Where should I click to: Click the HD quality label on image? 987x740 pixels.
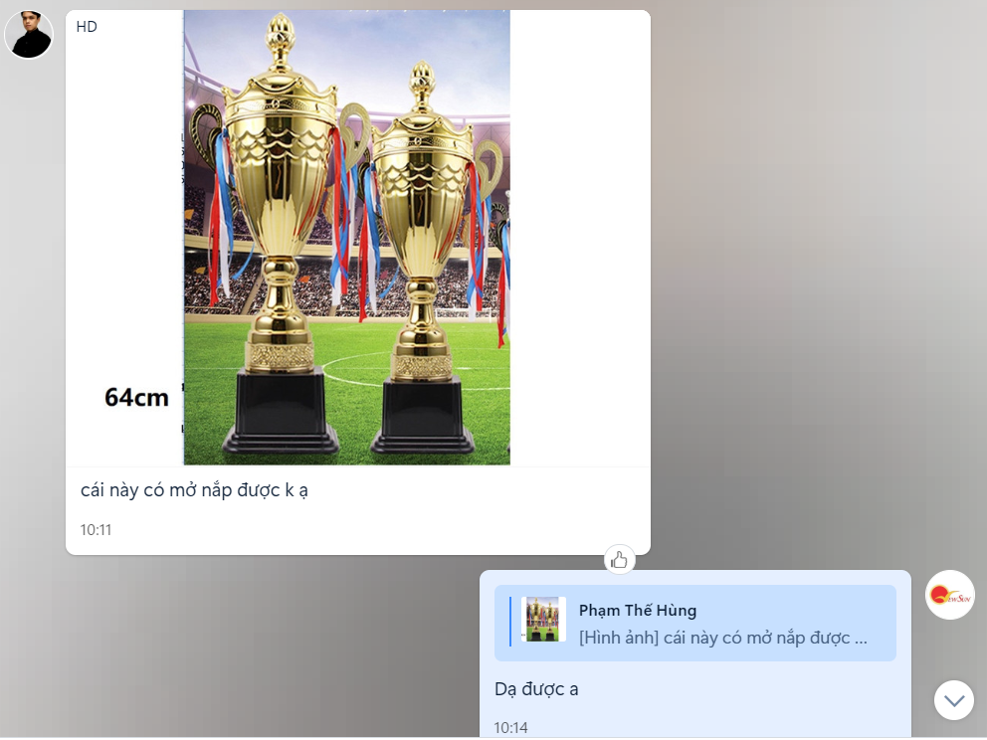click(x=87, y=27)
